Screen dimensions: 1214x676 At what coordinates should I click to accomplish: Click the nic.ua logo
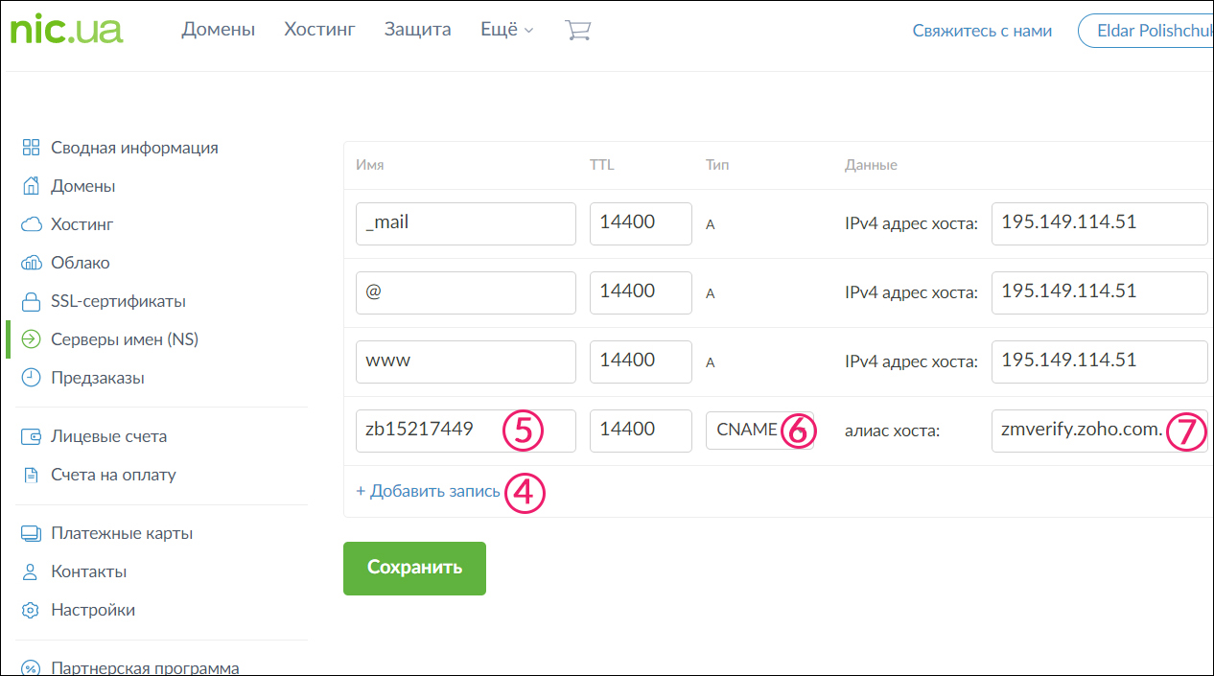(66, 30)
